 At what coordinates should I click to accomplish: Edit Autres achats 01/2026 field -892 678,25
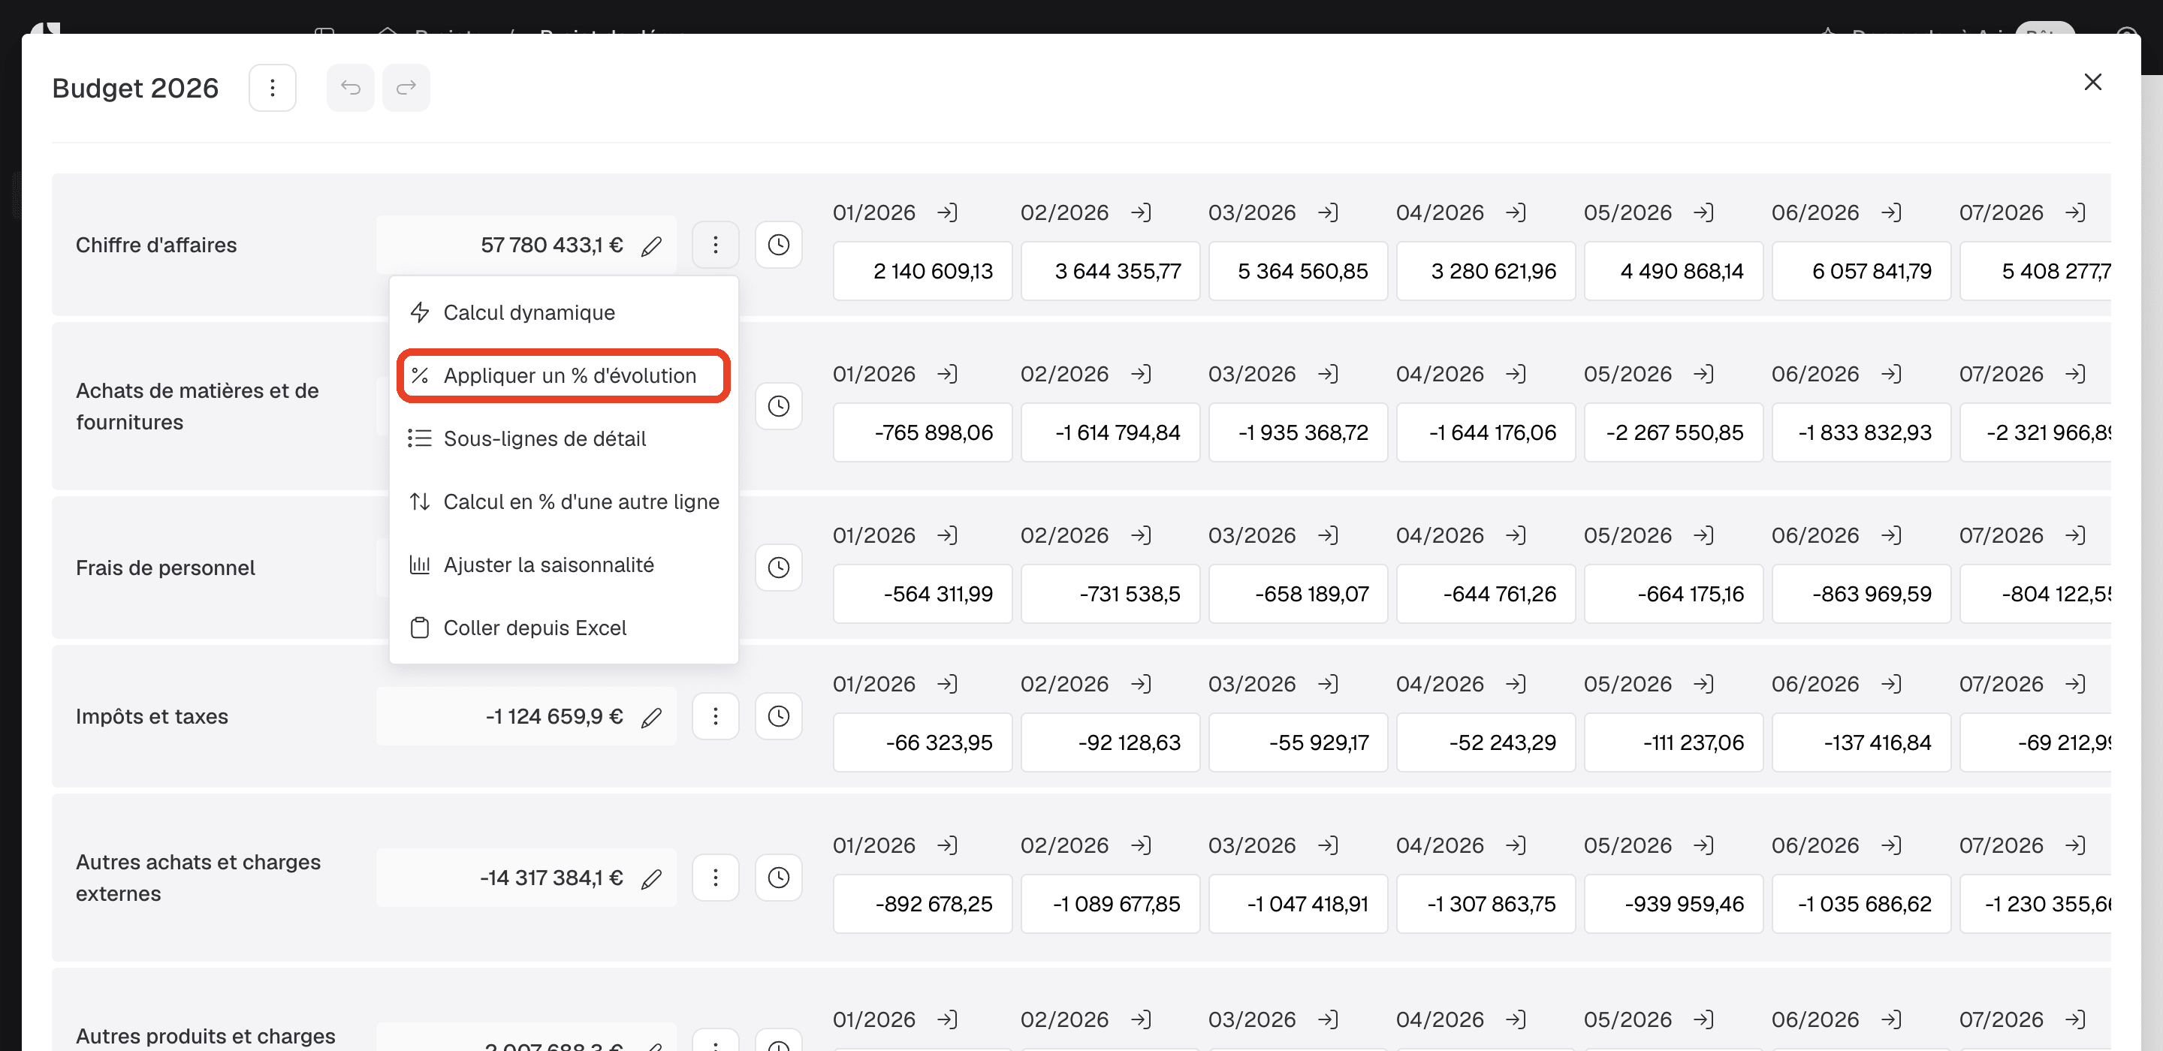click(923, 904)
